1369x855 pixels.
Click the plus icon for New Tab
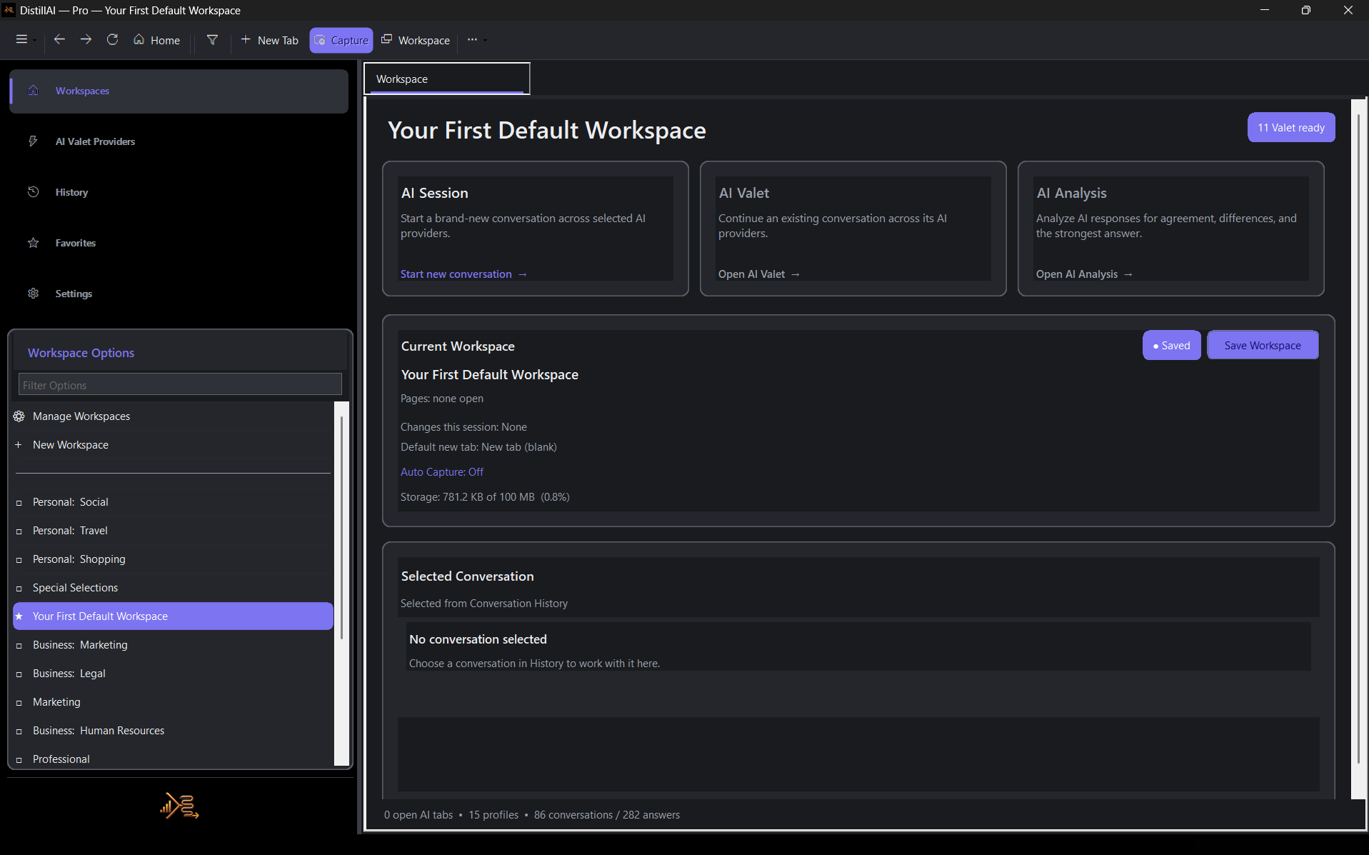click(246, 40)
